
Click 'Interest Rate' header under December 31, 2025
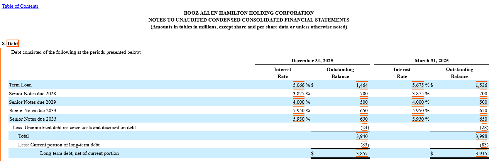282,73
